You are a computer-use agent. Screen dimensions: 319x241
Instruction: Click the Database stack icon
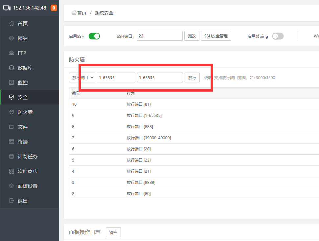(11, 68)
